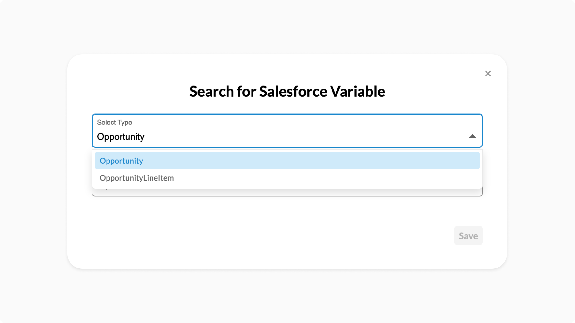The height and width of the screenshot is (323, 575).
Task: Click the input field below the dropdown list
Action: pos(287,192)
